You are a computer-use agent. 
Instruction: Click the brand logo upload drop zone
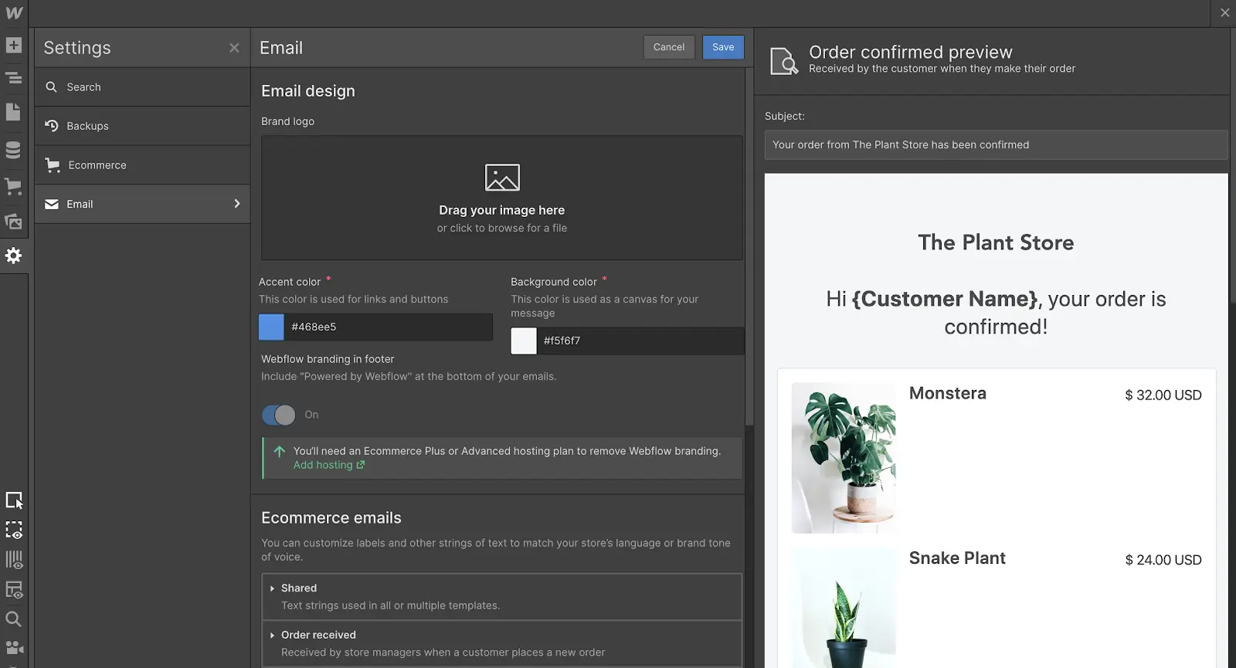(502, 198)
